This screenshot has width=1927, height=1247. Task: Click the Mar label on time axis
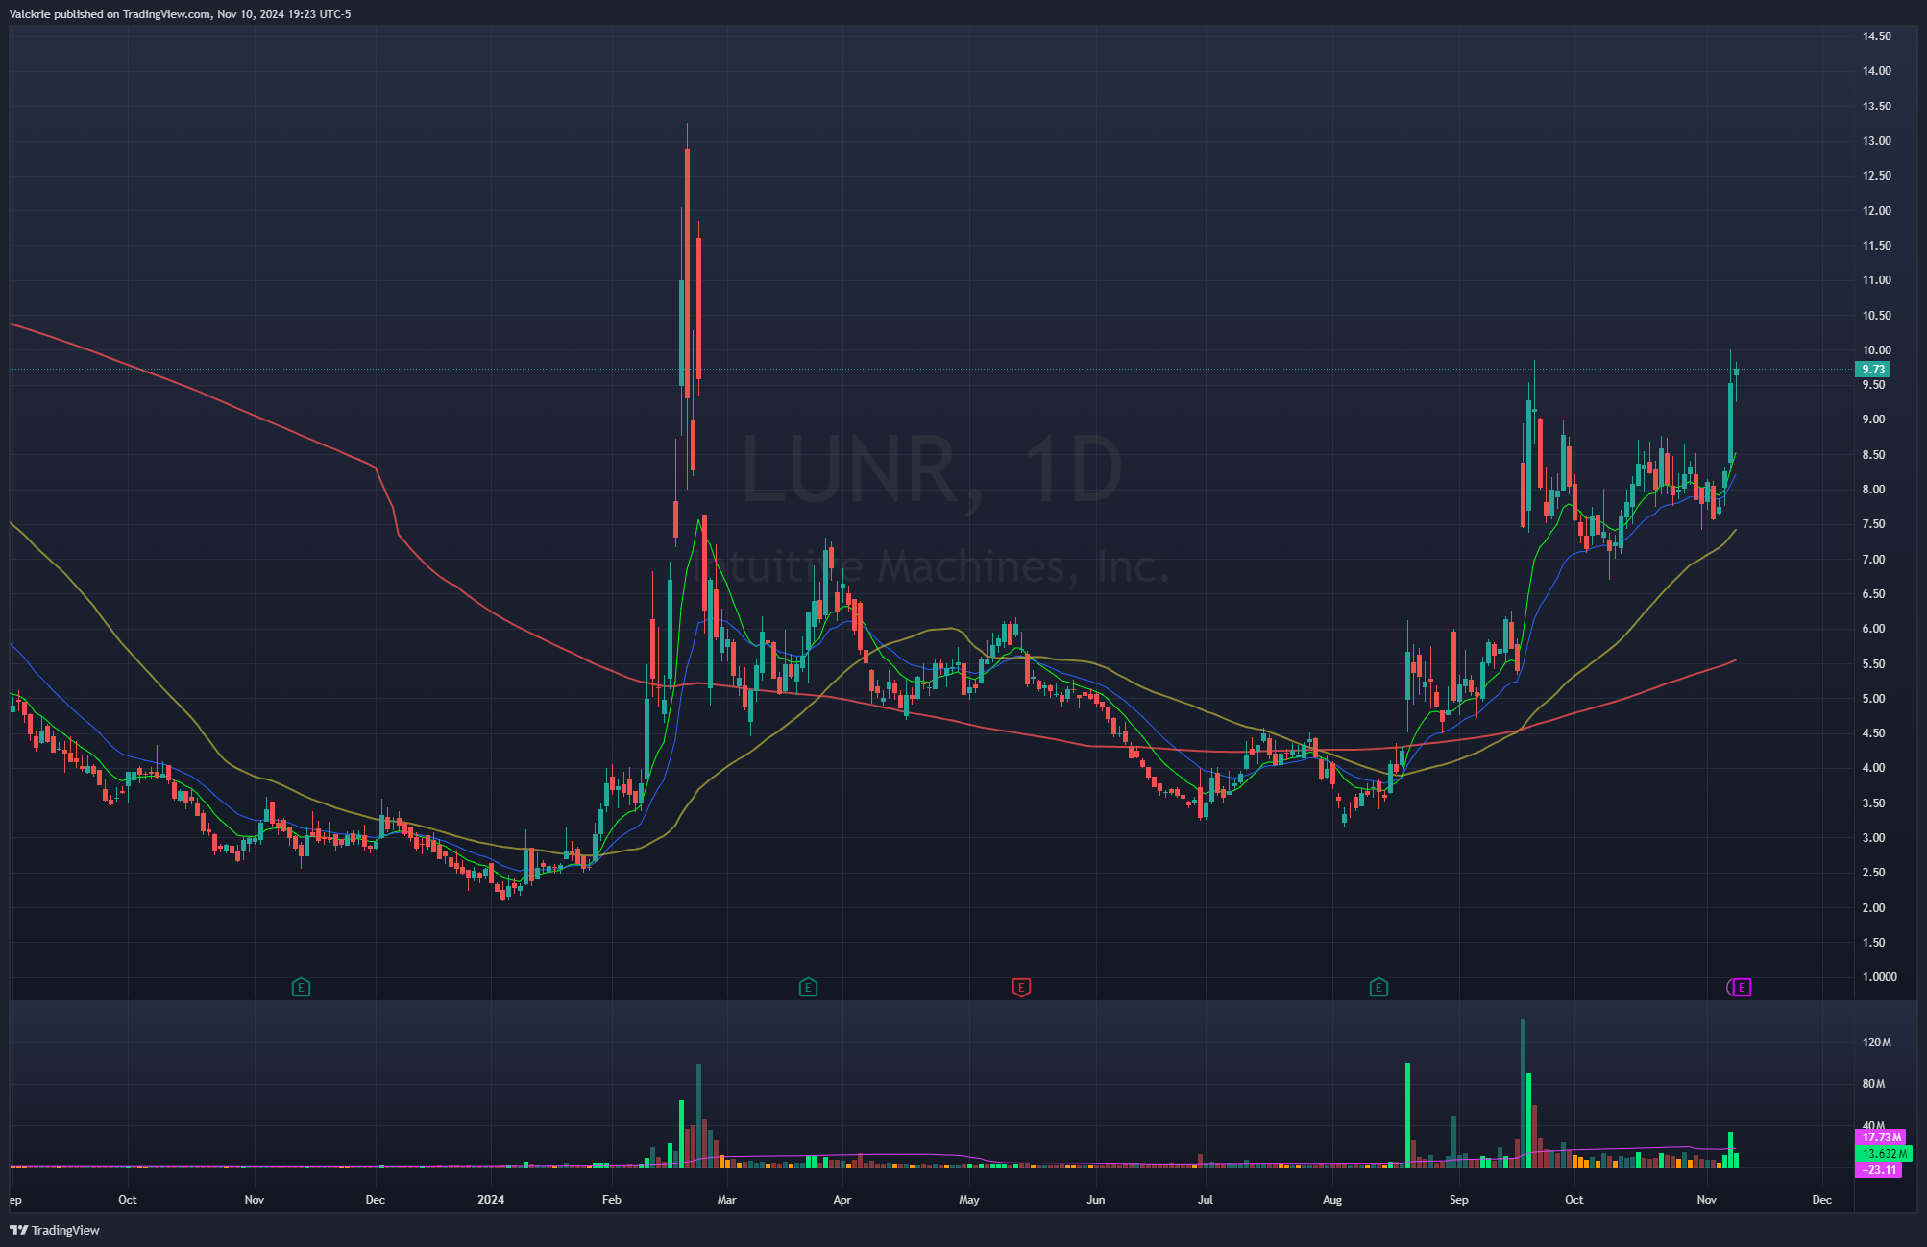(x=726, y=1200)
